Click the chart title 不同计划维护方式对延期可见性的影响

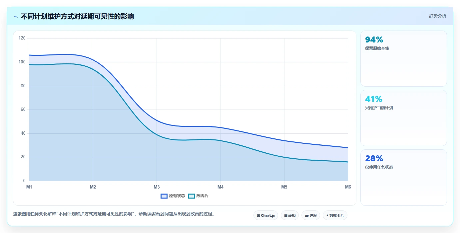(x=77, y=16)
